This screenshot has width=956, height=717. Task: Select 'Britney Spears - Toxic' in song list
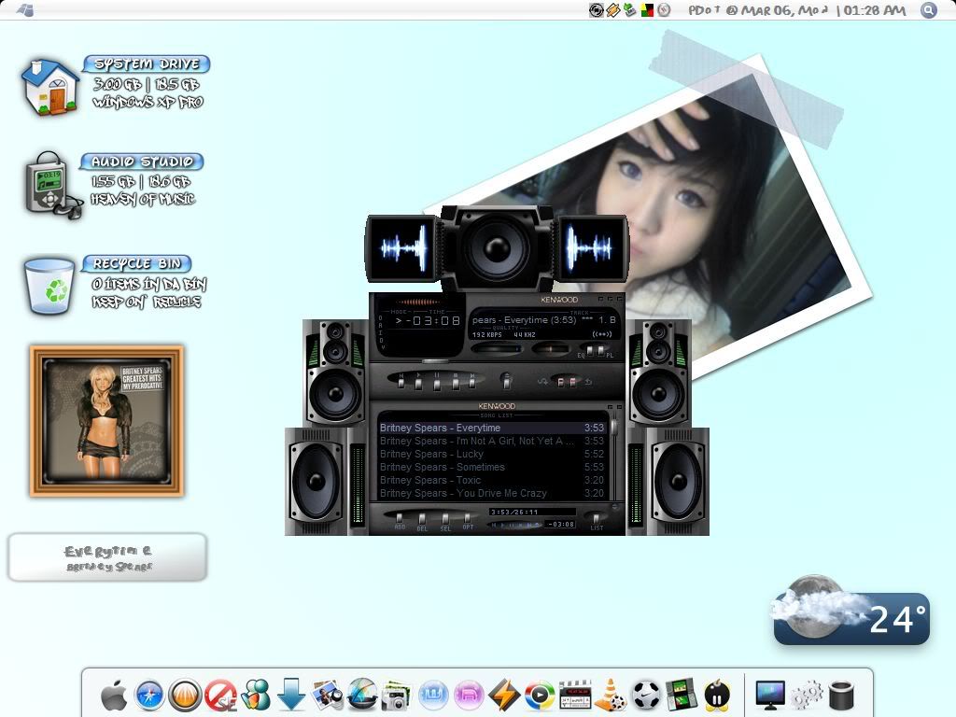[430, 480]
